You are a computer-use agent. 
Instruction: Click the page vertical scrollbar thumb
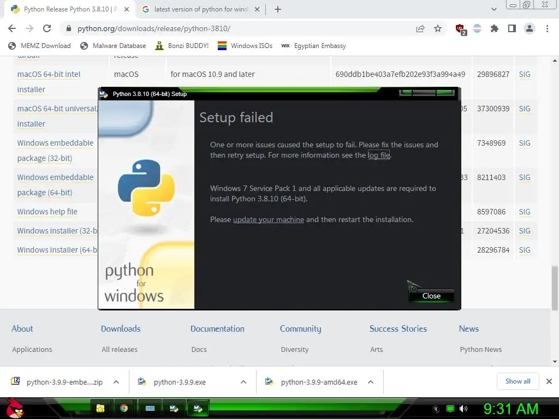[555, 288]
